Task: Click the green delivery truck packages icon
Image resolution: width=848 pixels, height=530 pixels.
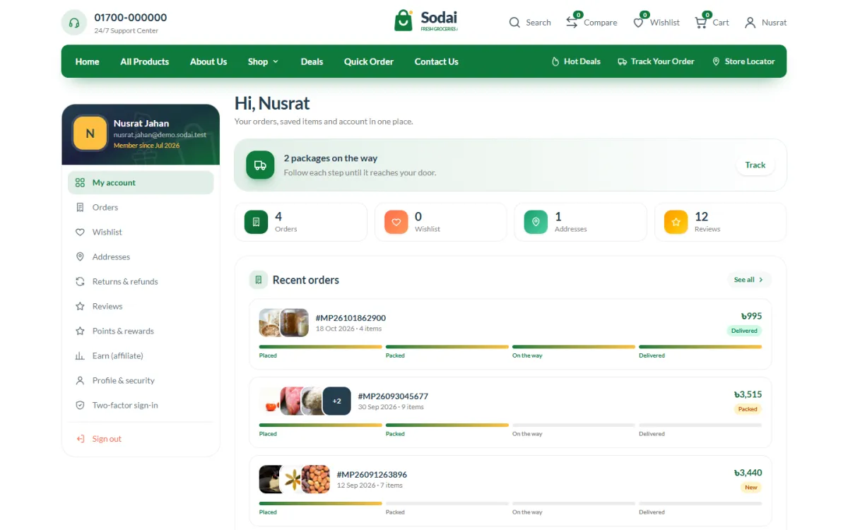Action: pos(260,165)
